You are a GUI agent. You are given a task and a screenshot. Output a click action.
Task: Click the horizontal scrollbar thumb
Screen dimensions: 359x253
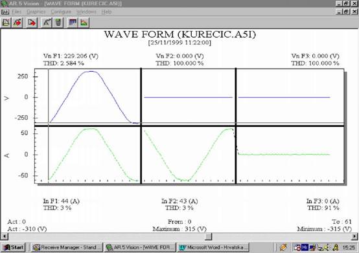pyautogui.click(x=208, y=236)
